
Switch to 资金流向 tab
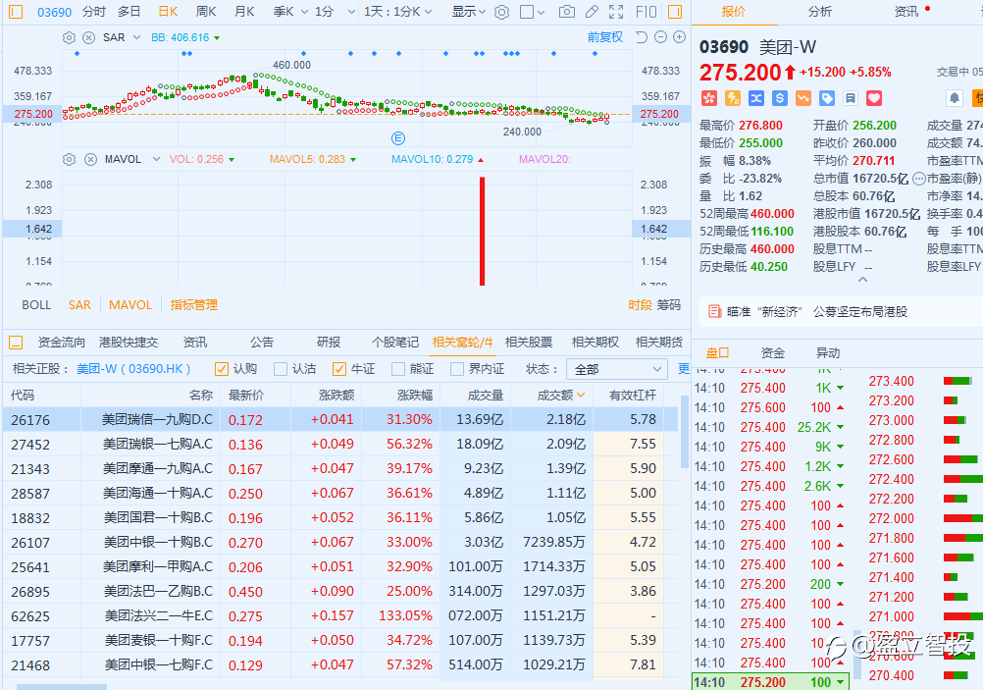[61, 342]
